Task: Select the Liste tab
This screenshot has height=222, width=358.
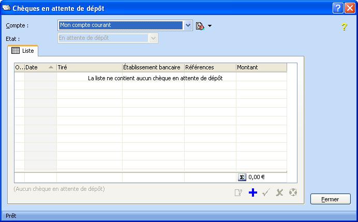Action: click(22, 51)
